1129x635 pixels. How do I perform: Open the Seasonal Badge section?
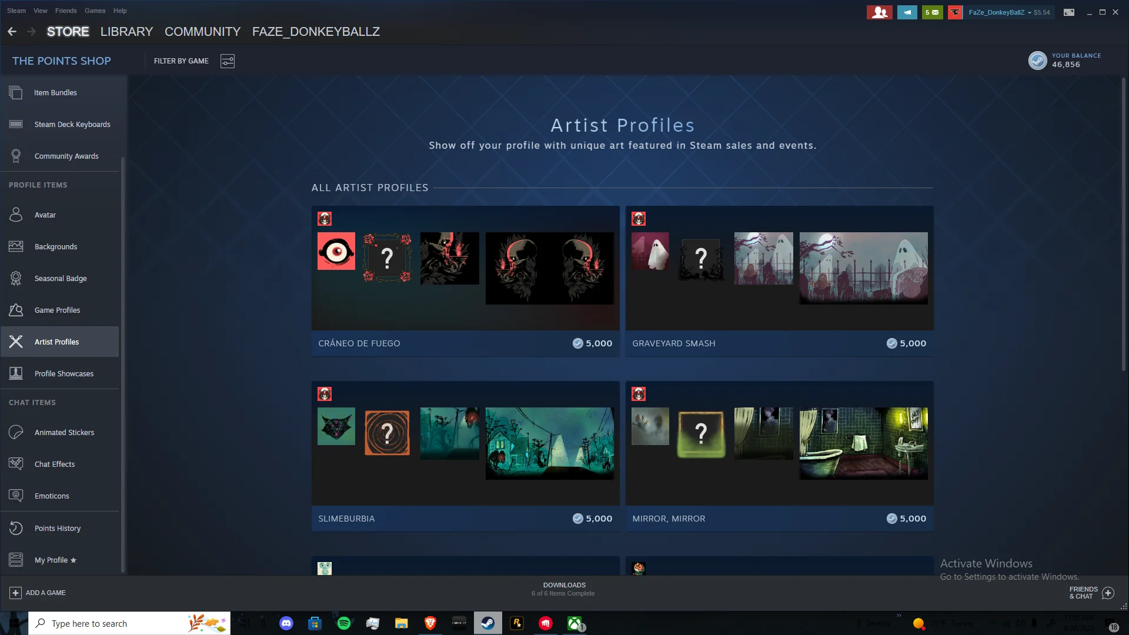tap(60, 278)
